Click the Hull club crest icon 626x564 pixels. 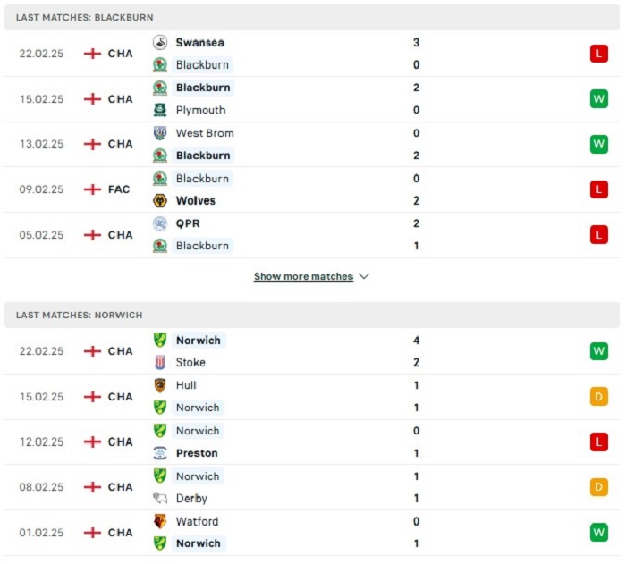[x=160, y=385]
